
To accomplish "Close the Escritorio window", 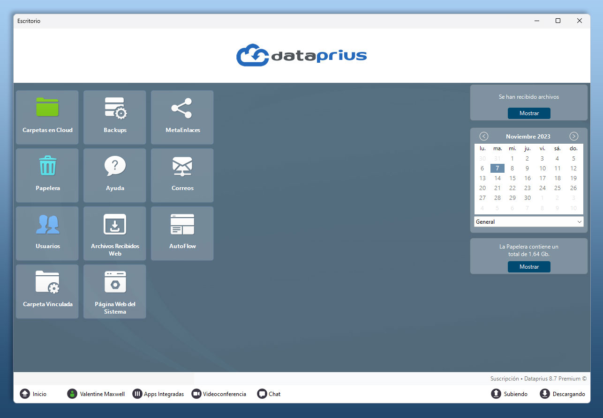I will click(x=580, y=21).
